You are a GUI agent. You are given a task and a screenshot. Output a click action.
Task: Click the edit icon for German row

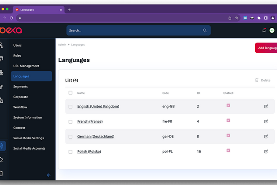click(266, 136)
